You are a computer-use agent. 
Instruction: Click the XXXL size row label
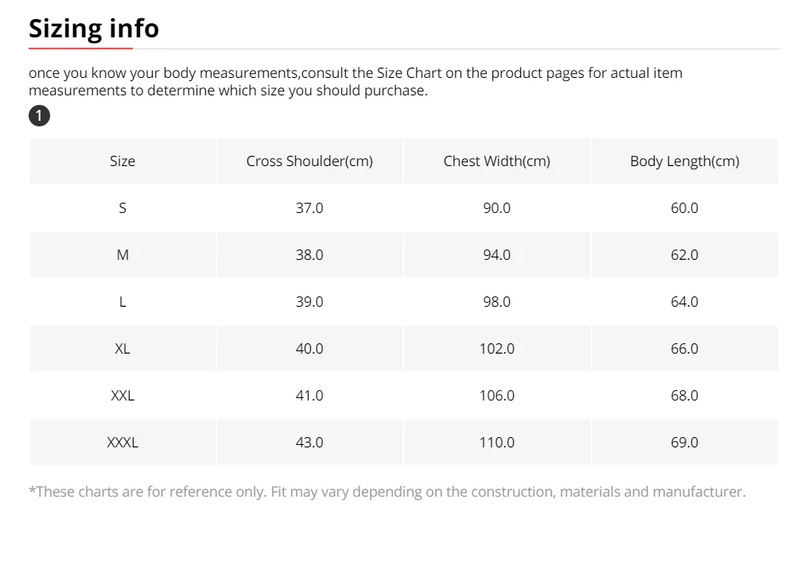point(122,443)
